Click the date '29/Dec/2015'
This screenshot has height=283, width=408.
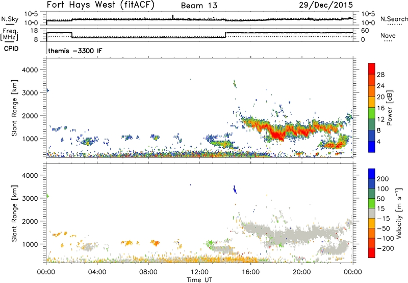tap(326, 5)
